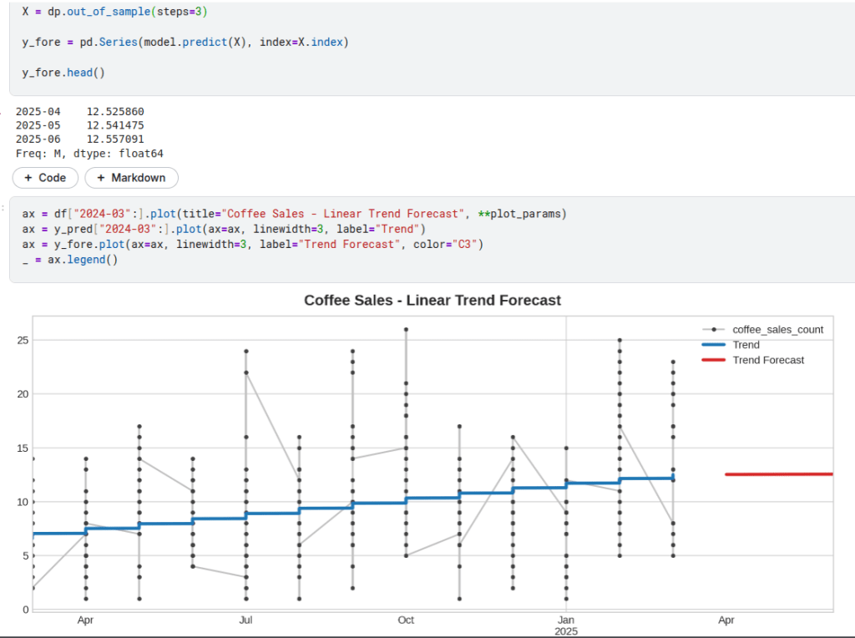The width and height of the screenshot is (855, 638).
Task: Click the blue Trend legend line marker
Action: (712, 345)
